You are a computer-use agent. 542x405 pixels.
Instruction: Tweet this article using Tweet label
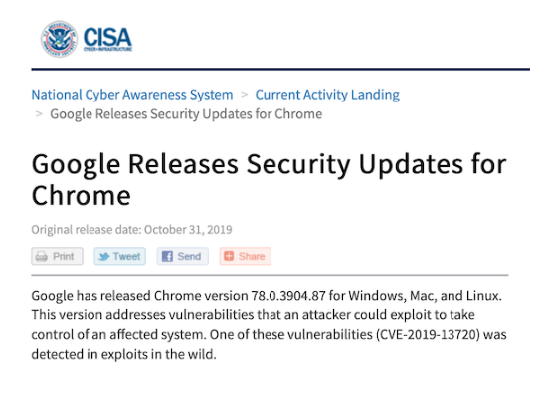click(x=126, y=257)
